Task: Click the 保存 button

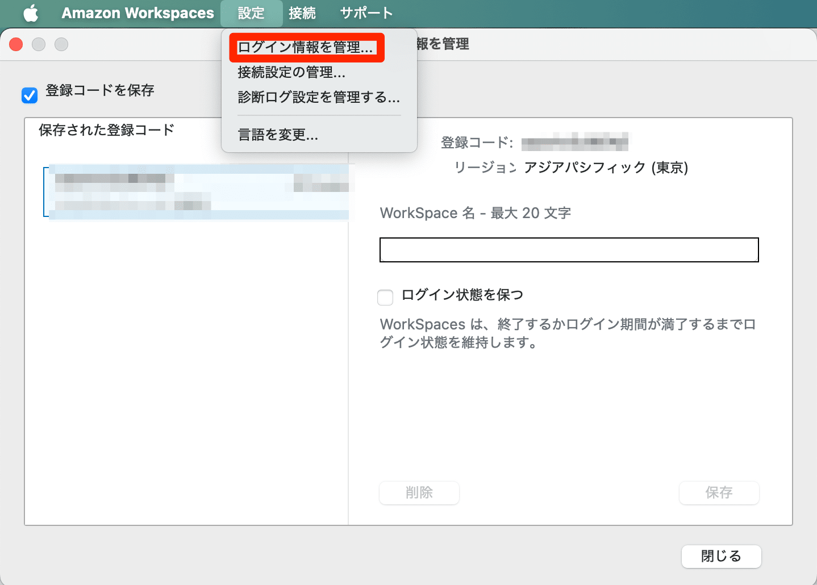Action: (719, 492)
